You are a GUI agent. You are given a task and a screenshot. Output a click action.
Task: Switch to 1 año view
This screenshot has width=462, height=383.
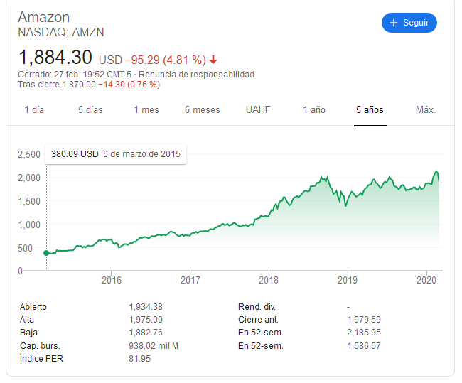point(314,110)
